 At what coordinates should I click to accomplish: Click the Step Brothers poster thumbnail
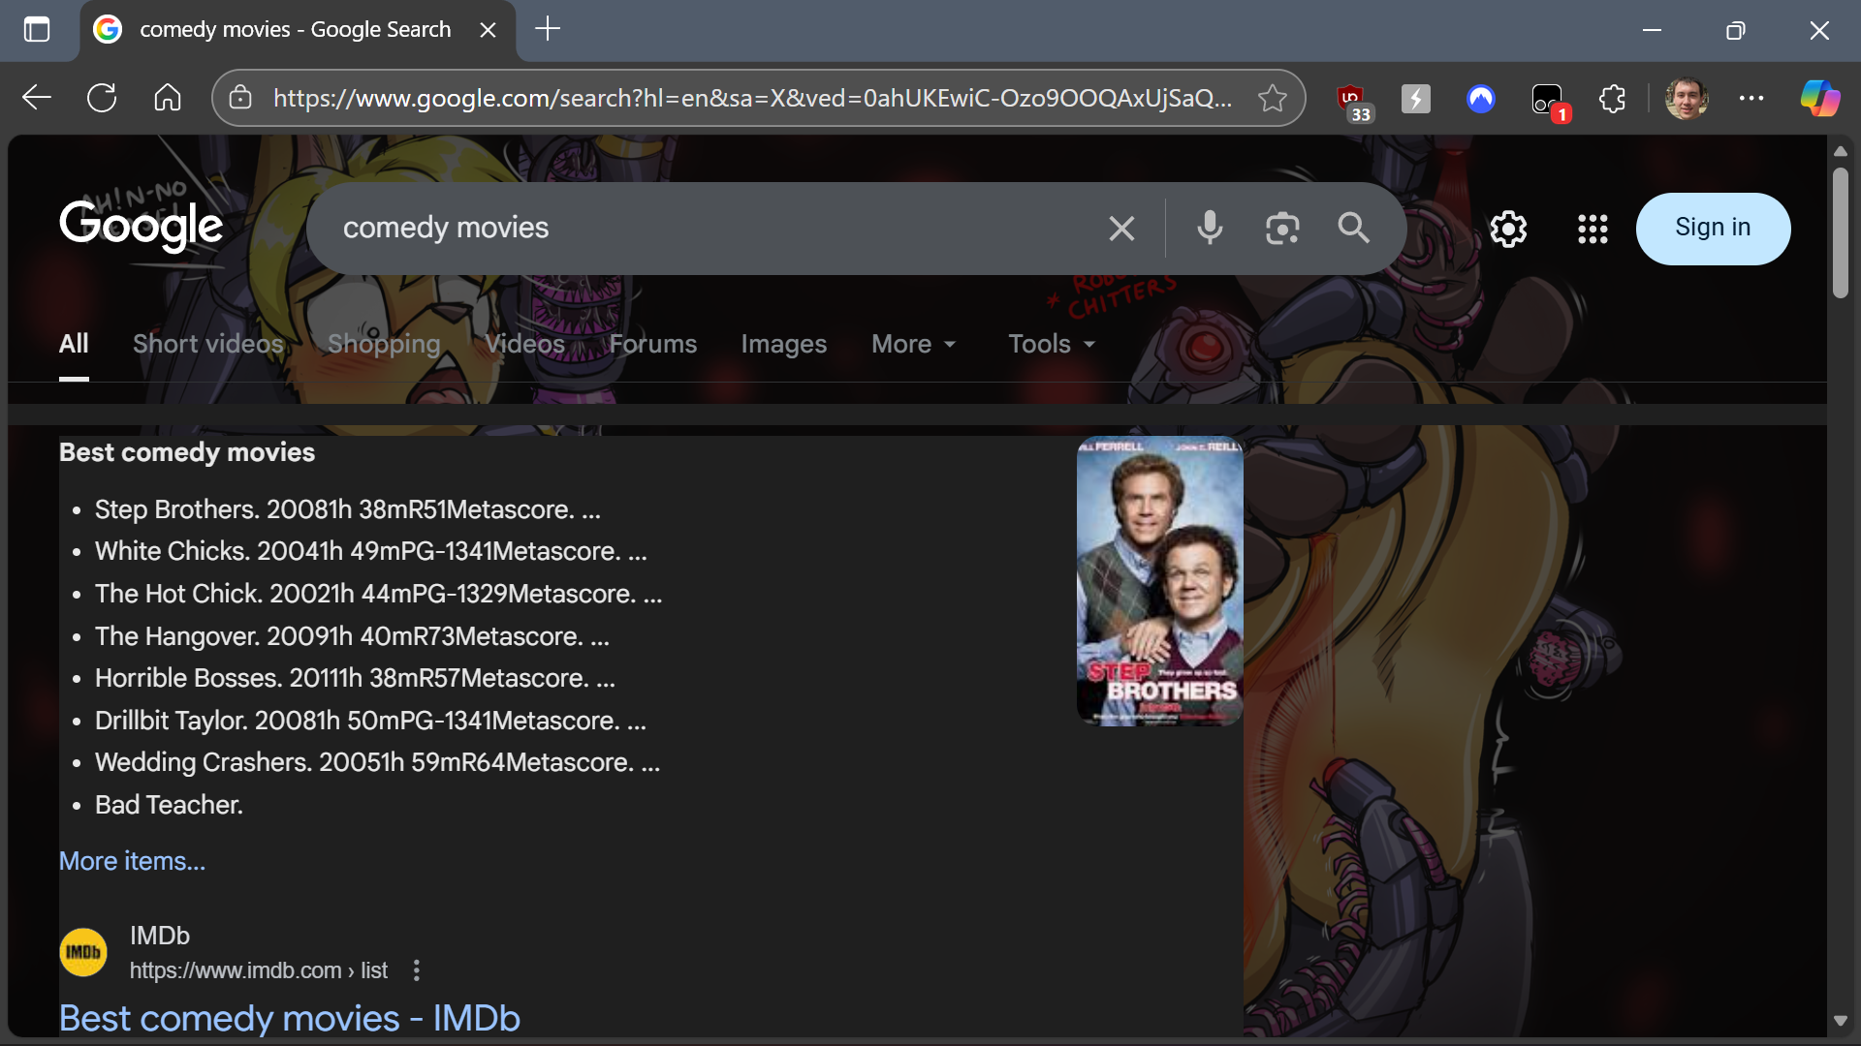coord(1160,581)
